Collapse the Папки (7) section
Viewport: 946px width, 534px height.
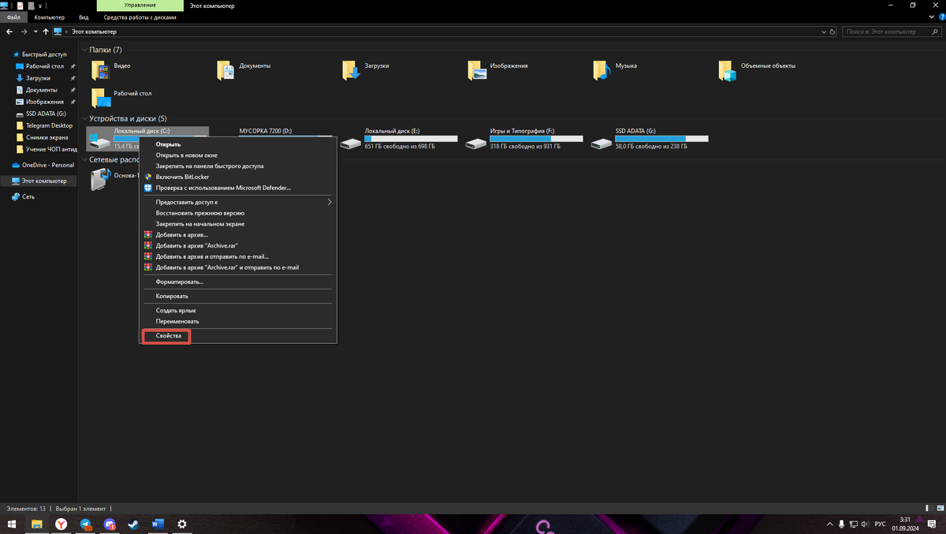86,50
